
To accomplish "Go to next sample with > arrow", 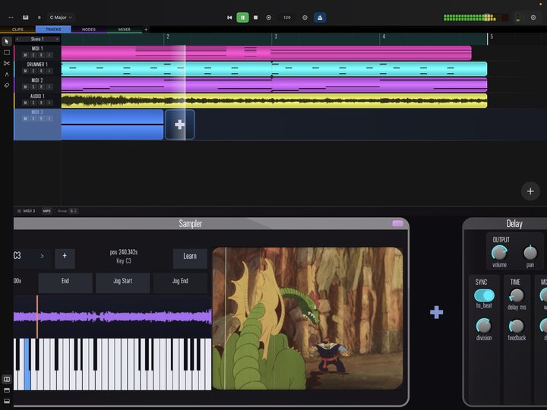I will pos(43,257).
